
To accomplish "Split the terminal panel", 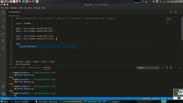I will pos(167,68).
